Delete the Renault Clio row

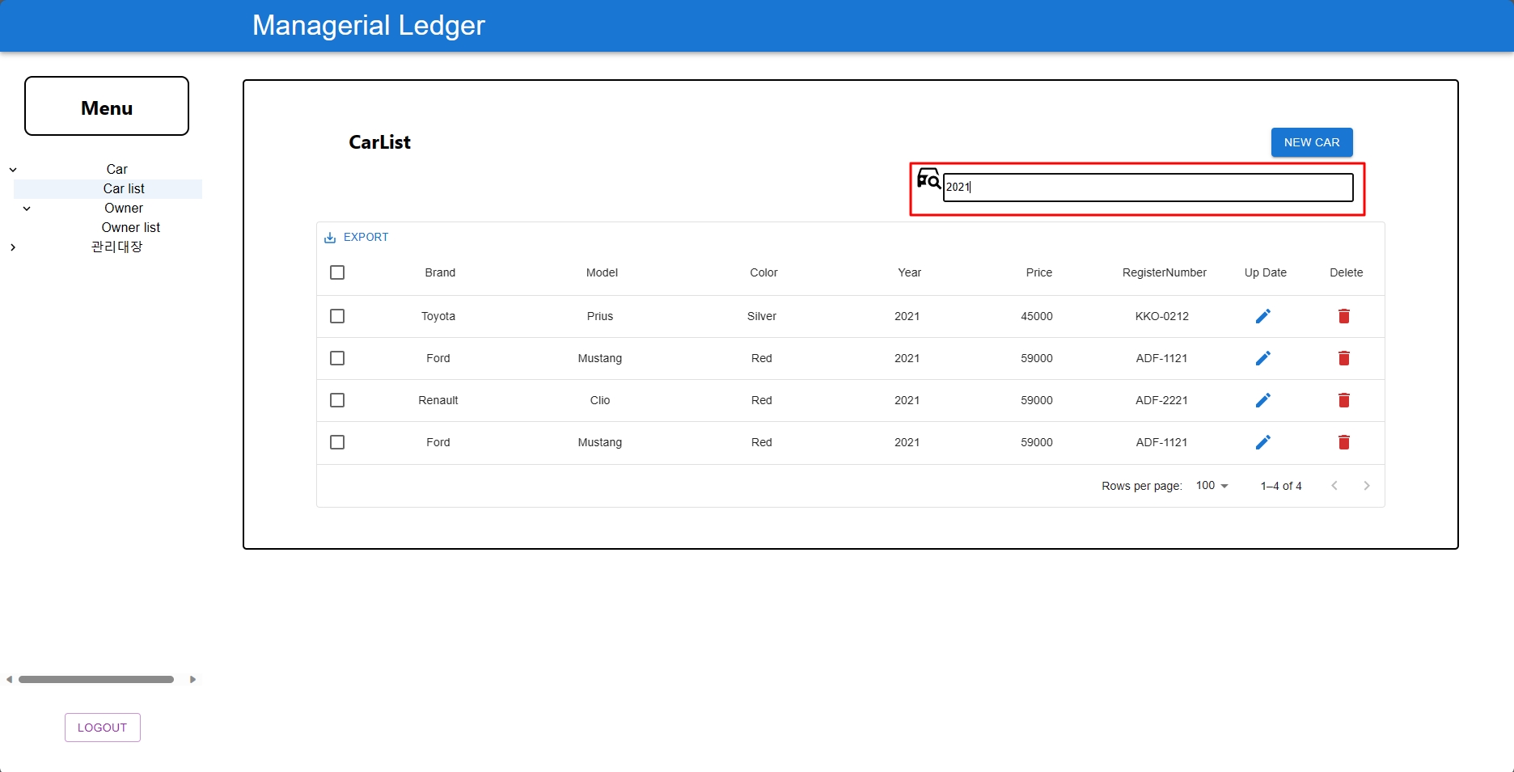[x=1344, y=400]
